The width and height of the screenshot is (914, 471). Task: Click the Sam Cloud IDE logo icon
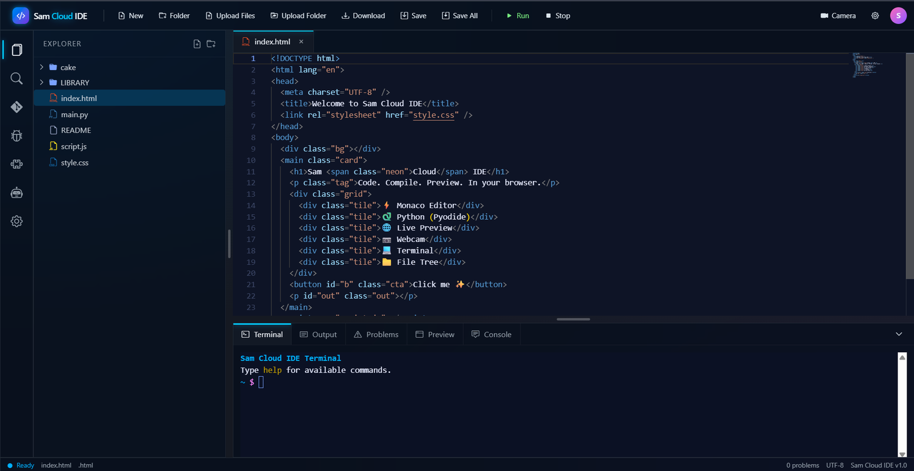[21, 15]
